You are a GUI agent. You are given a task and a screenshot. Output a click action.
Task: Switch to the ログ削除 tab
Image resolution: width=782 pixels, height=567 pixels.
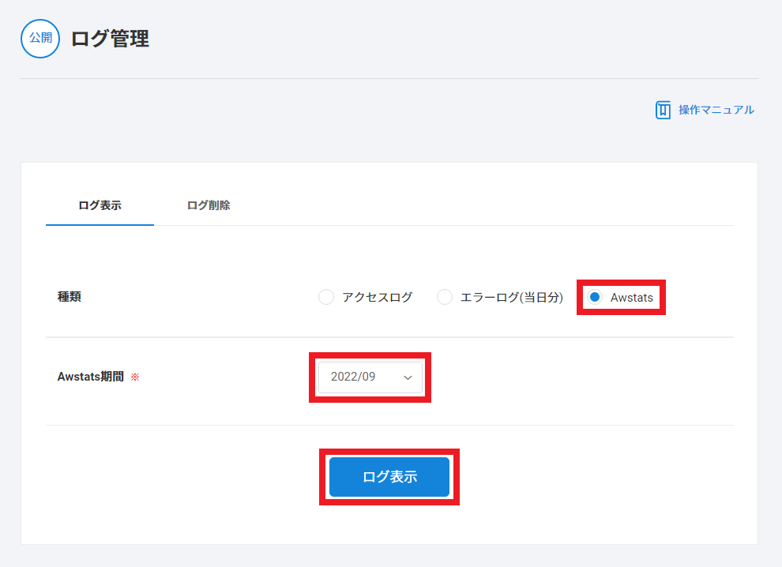(x=209, y=205)
